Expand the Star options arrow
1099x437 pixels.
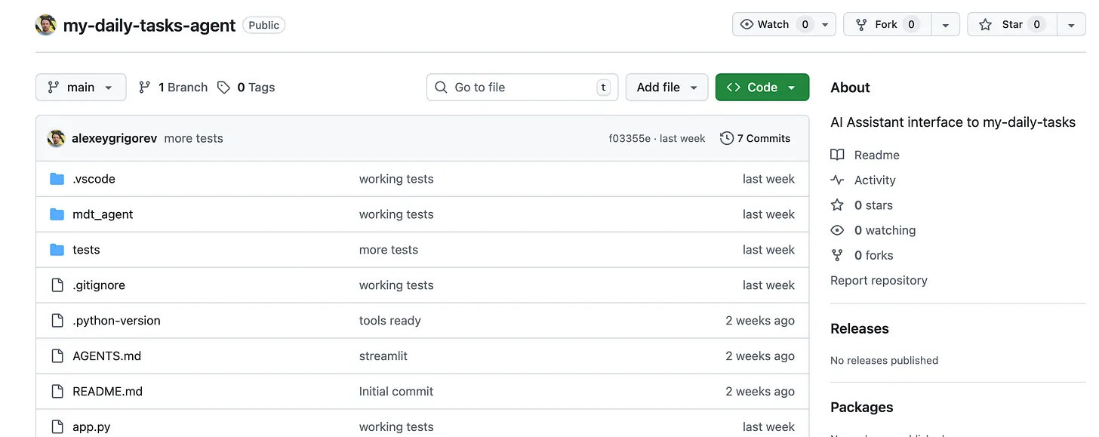(x=1072, y=24)
